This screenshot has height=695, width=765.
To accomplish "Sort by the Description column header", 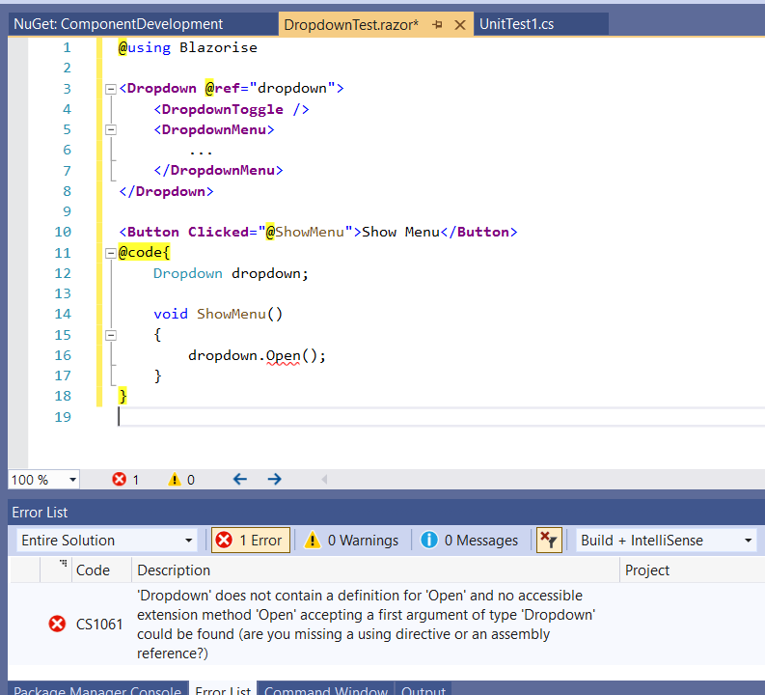I will [375, 570].
